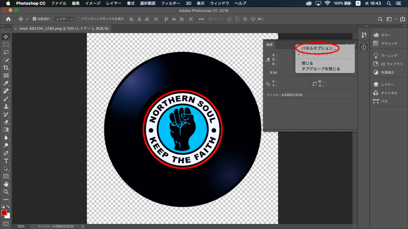The width and height of the screenshot is (408, 229).
Task: Select the Zoom tool
Action: (6, 192)
